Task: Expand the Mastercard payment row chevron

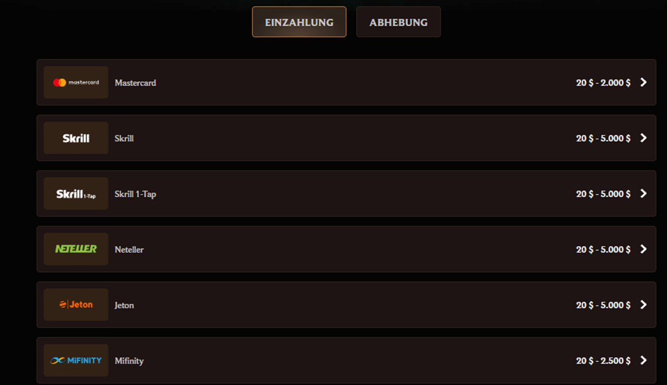Action: [x=643, y=82]
